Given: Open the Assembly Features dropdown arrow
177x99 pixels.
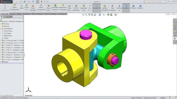Looking at the screenshot, I should click(x=55, y=12).
